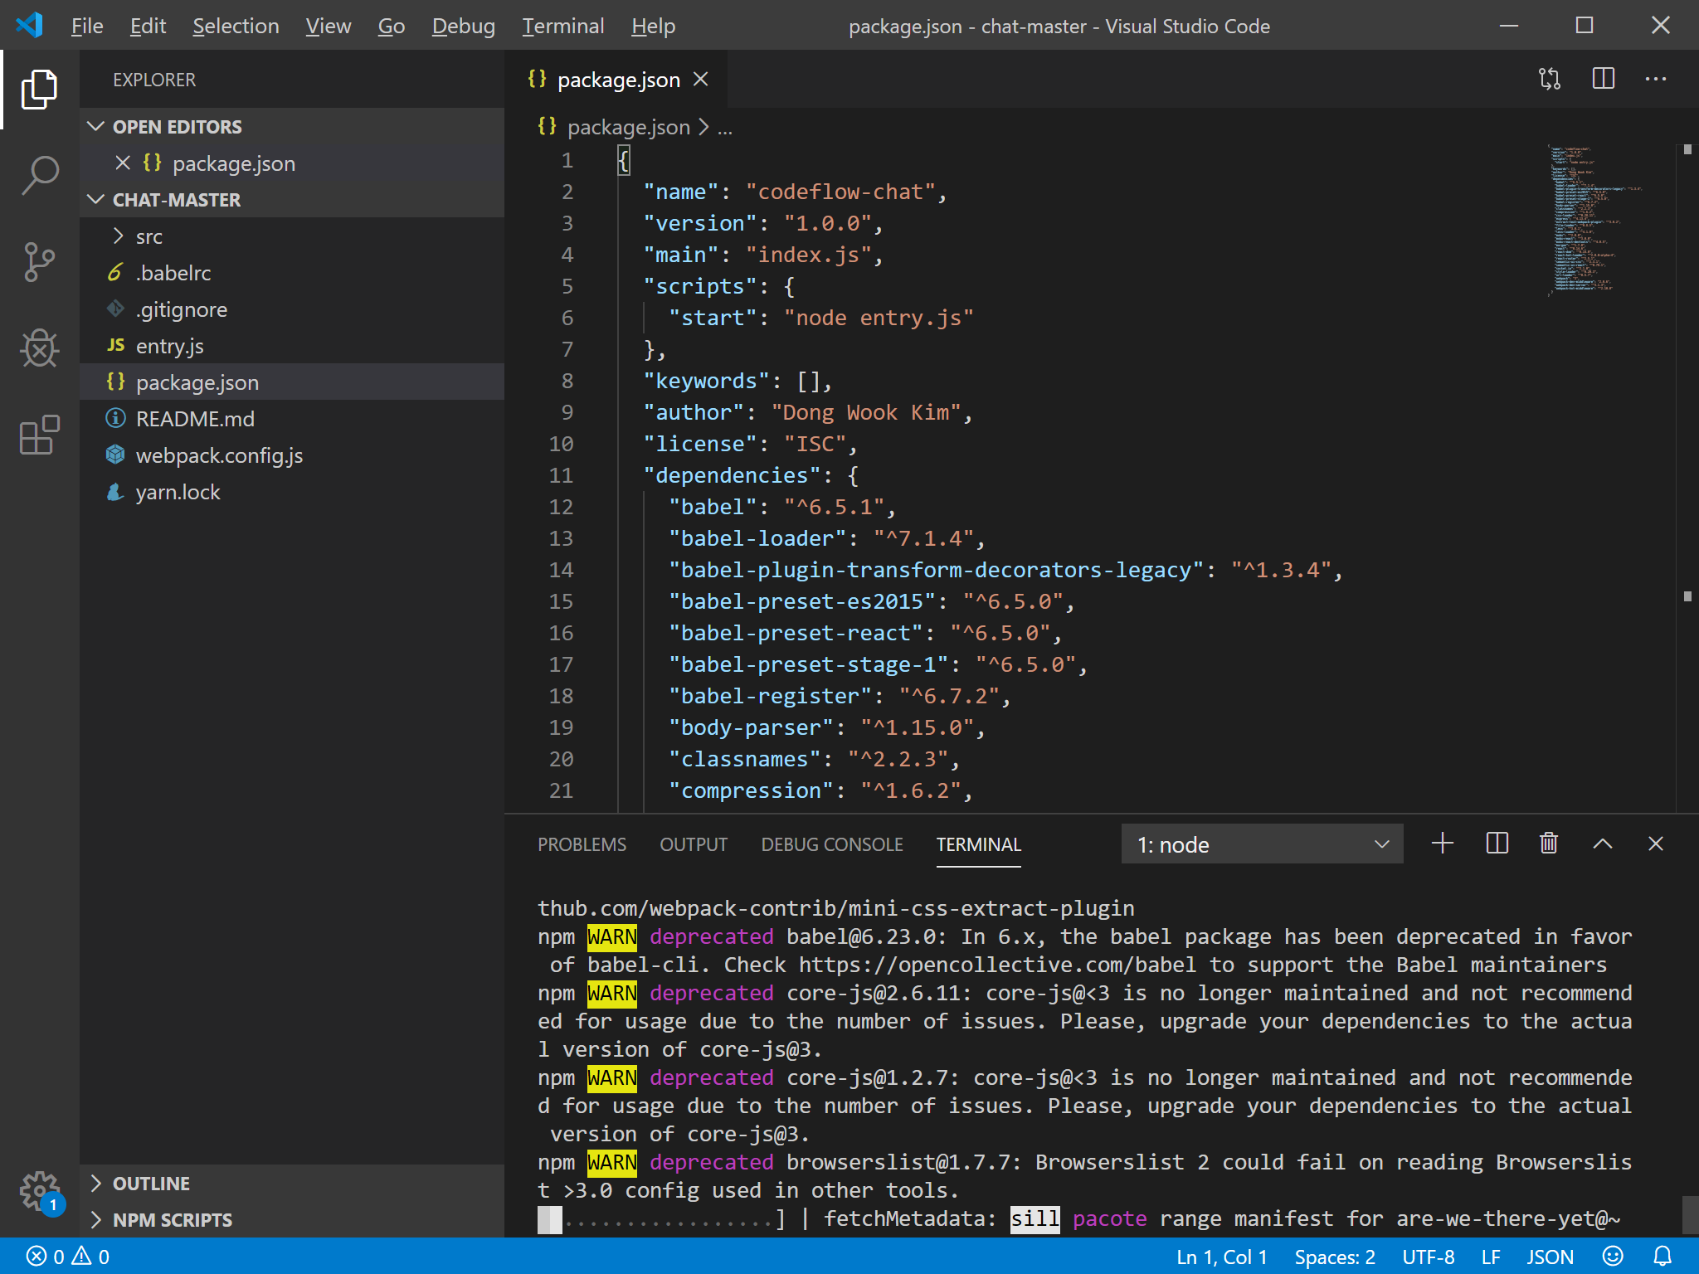
Task: Click Spaces: 2 indentation setting
Action: tap(1335, 1257)
